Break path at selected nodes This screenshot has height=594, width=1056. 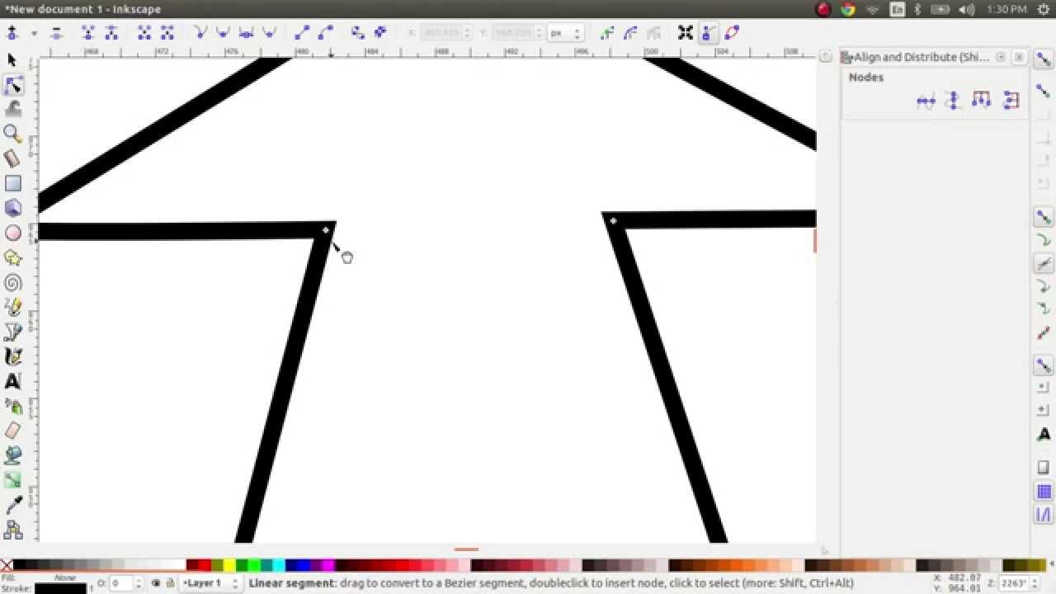pyautogui.click(x=111, y=33)
